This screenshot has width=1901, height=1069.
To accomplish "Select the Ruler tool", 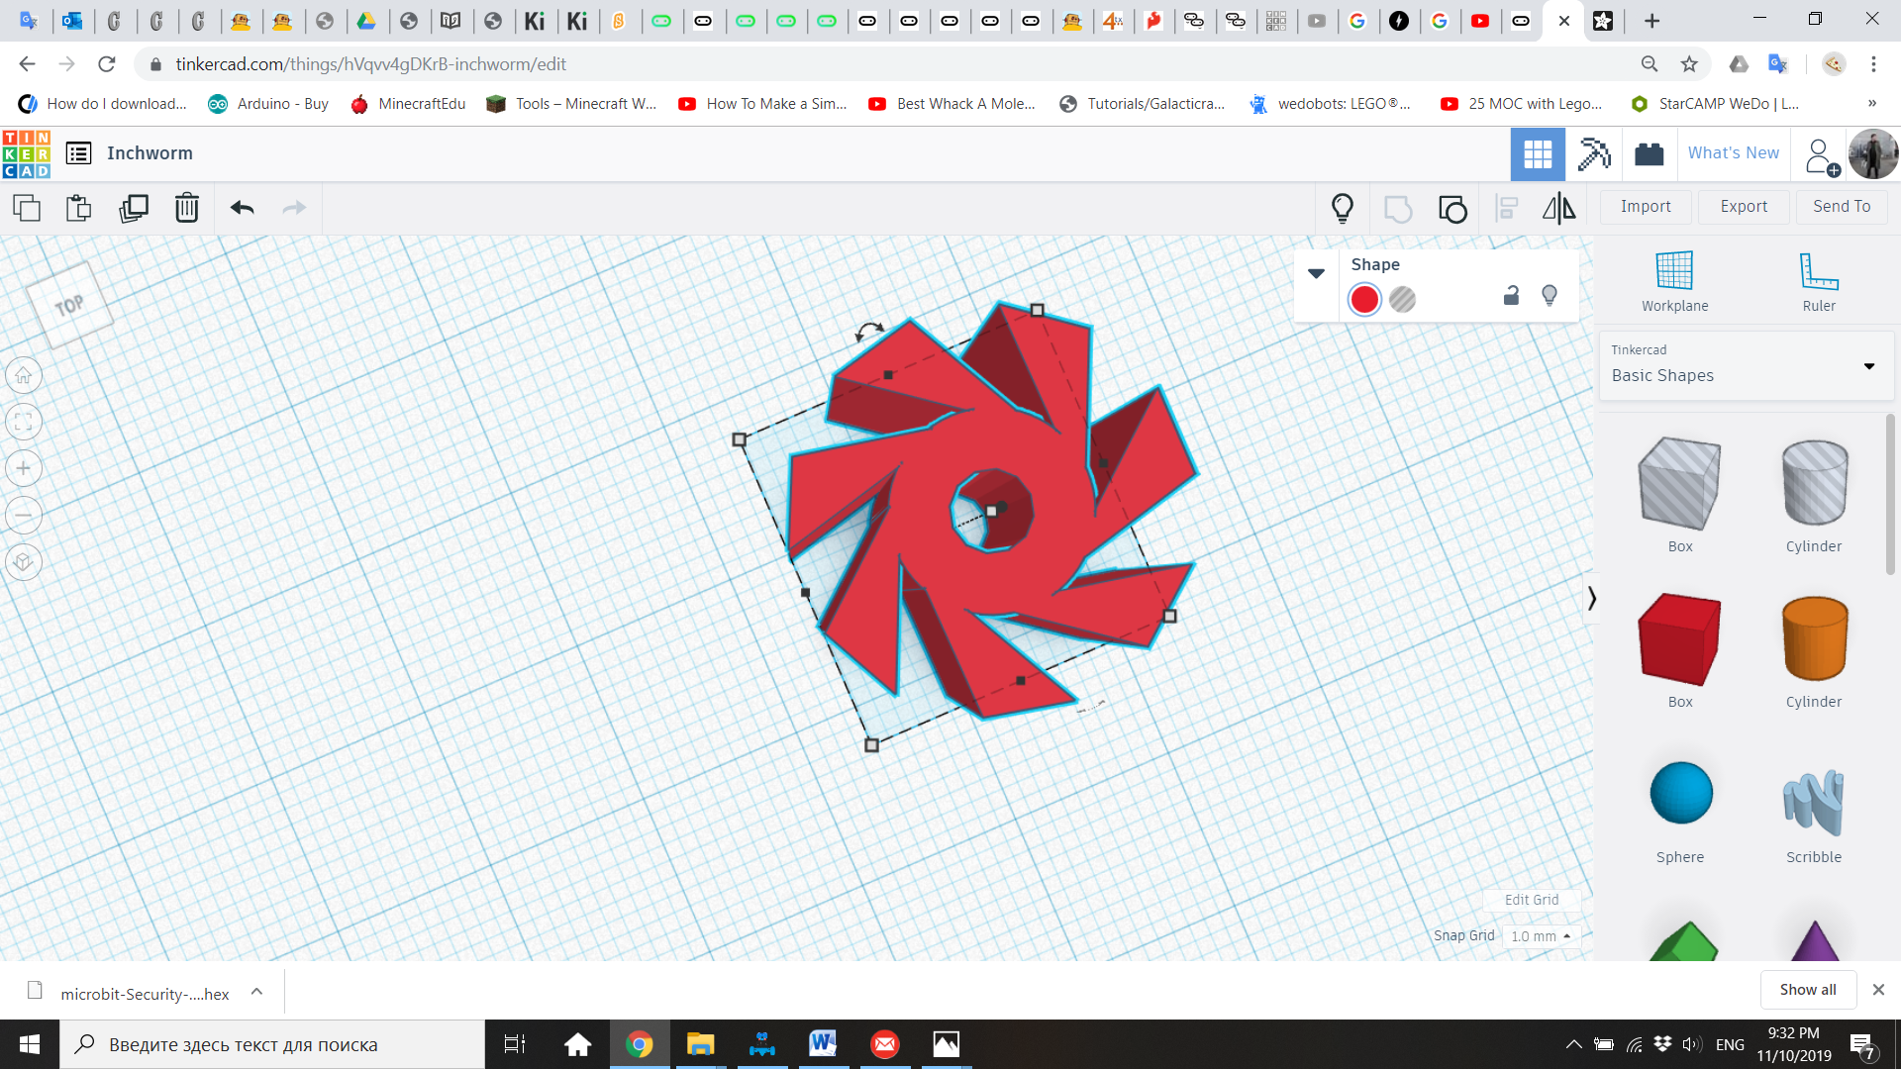I will 1818,281.
